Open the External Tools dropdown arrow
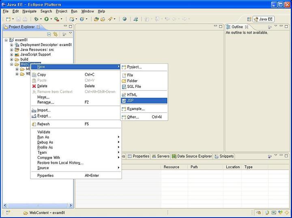The image size is (292, 218). [x=61, y=19]
